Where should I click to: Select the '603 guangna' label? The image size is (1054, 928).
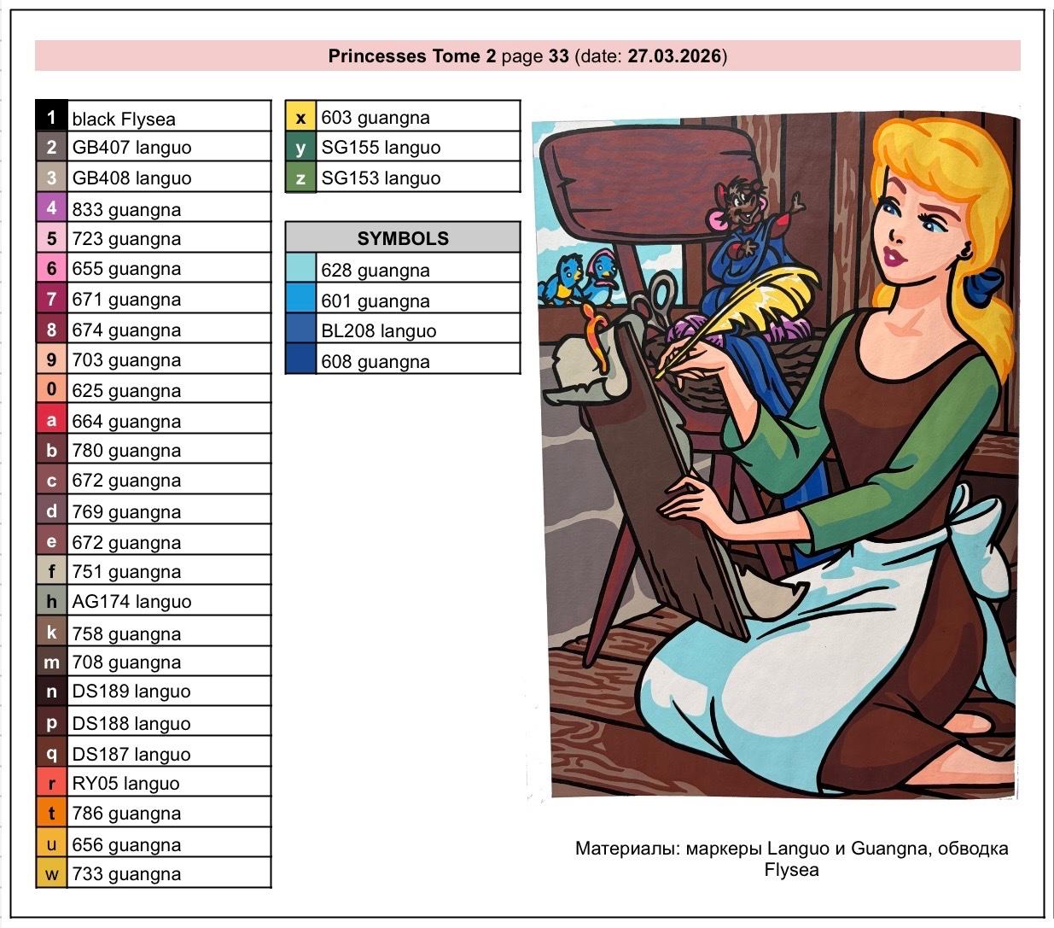click(376, 117)
